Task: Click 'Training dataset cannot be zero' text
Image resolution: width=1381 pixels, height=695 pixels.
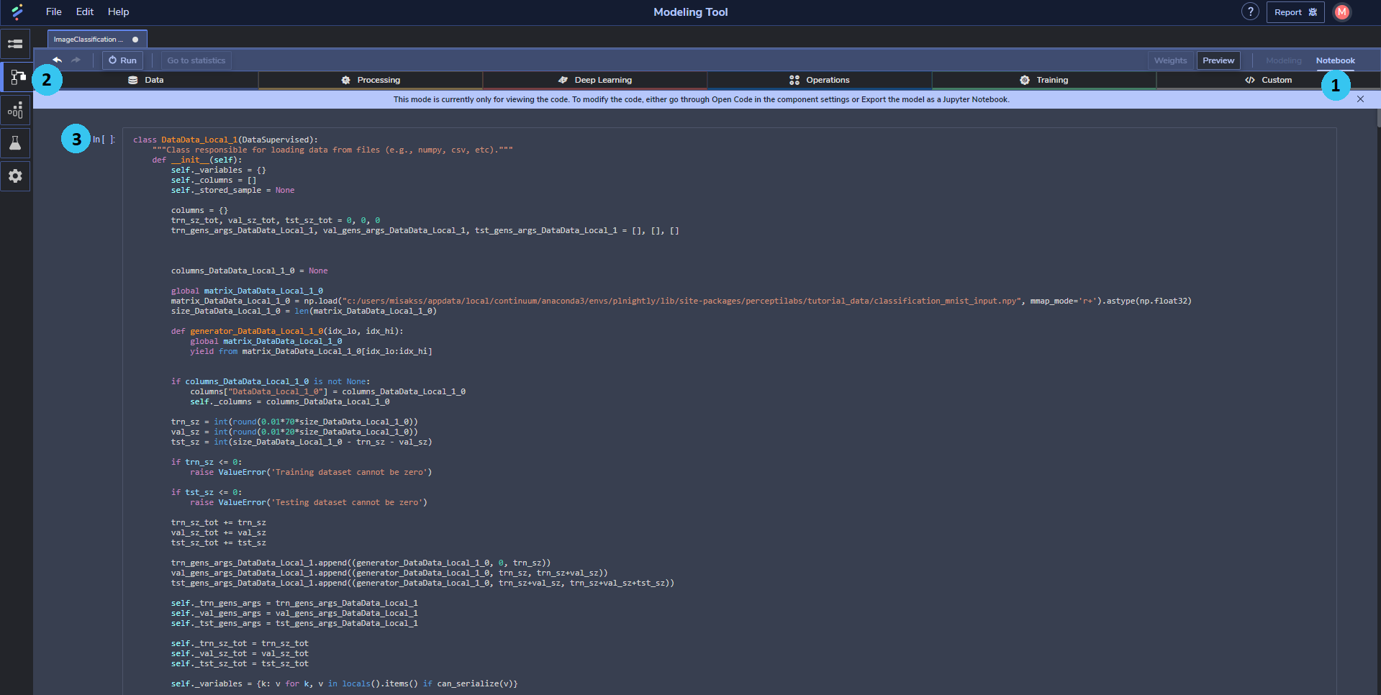Action: [350, 472]
